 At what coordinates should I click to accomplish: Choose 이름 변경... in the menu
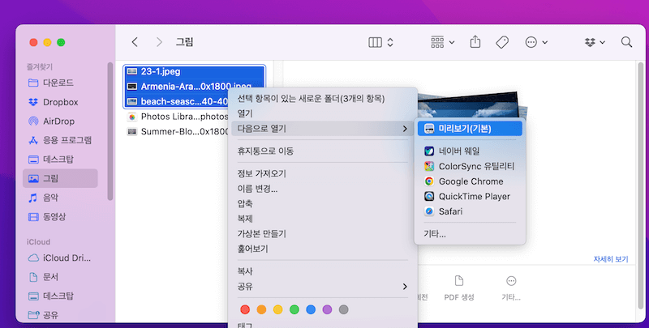(x=322, y=189)
